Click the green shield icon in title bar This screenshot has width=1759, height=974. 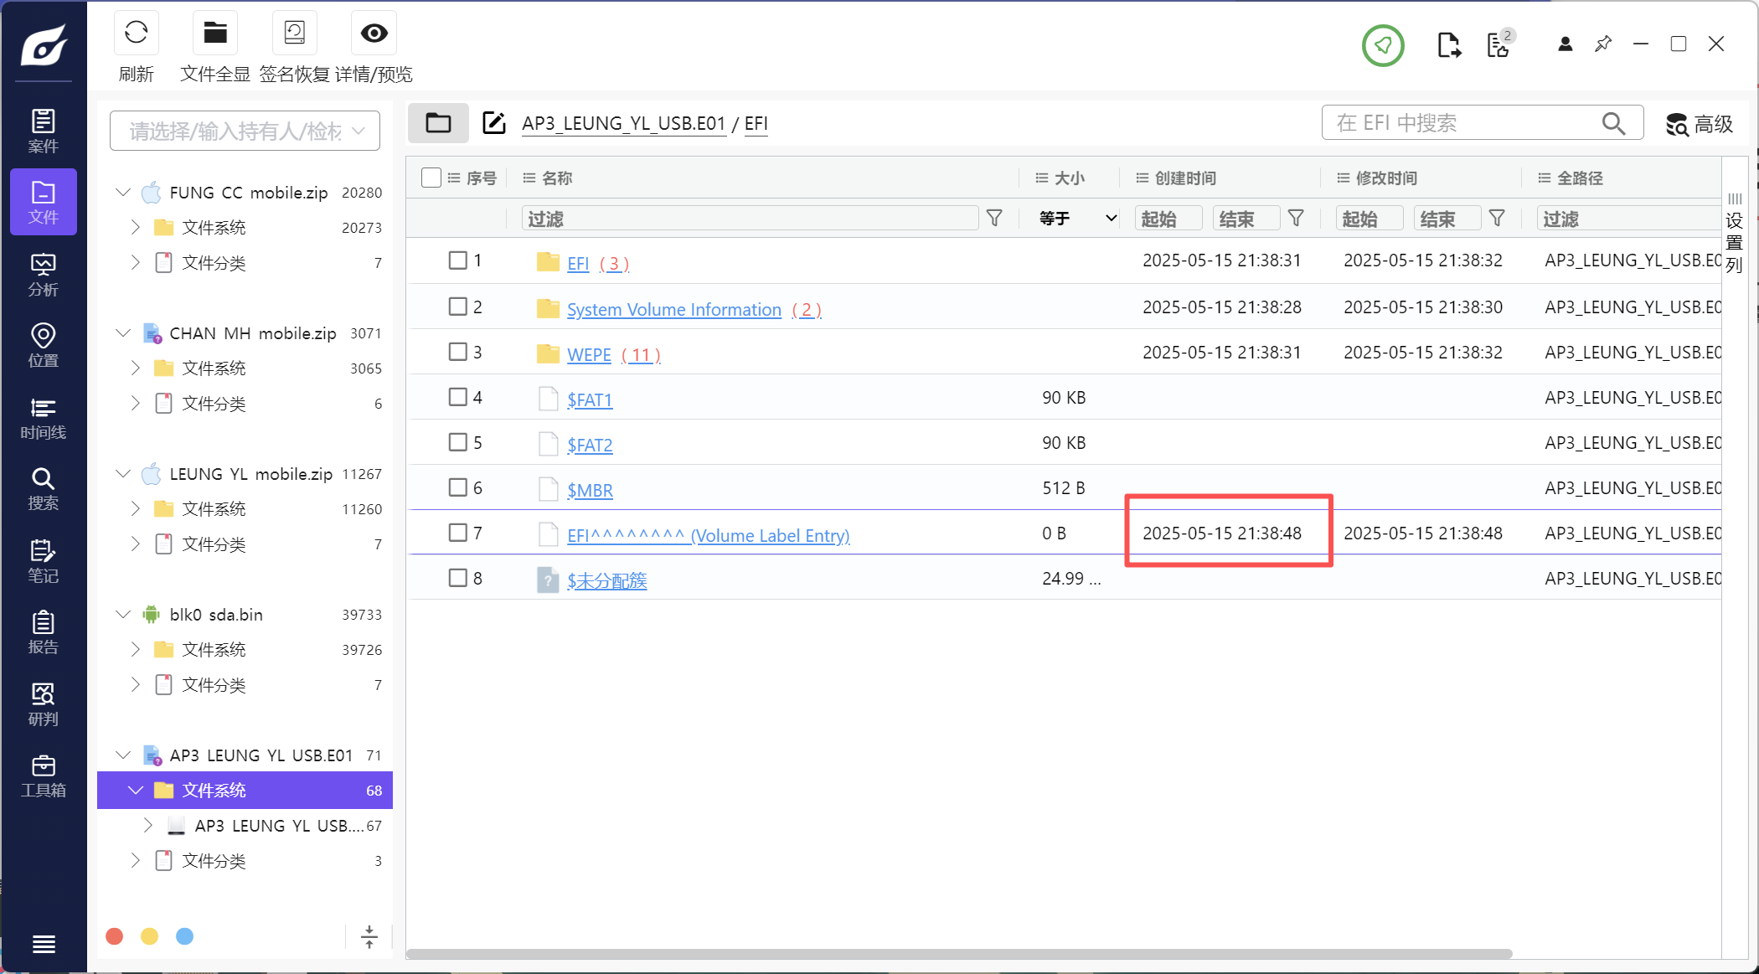pyautogui.click(x=1383, y=45)
